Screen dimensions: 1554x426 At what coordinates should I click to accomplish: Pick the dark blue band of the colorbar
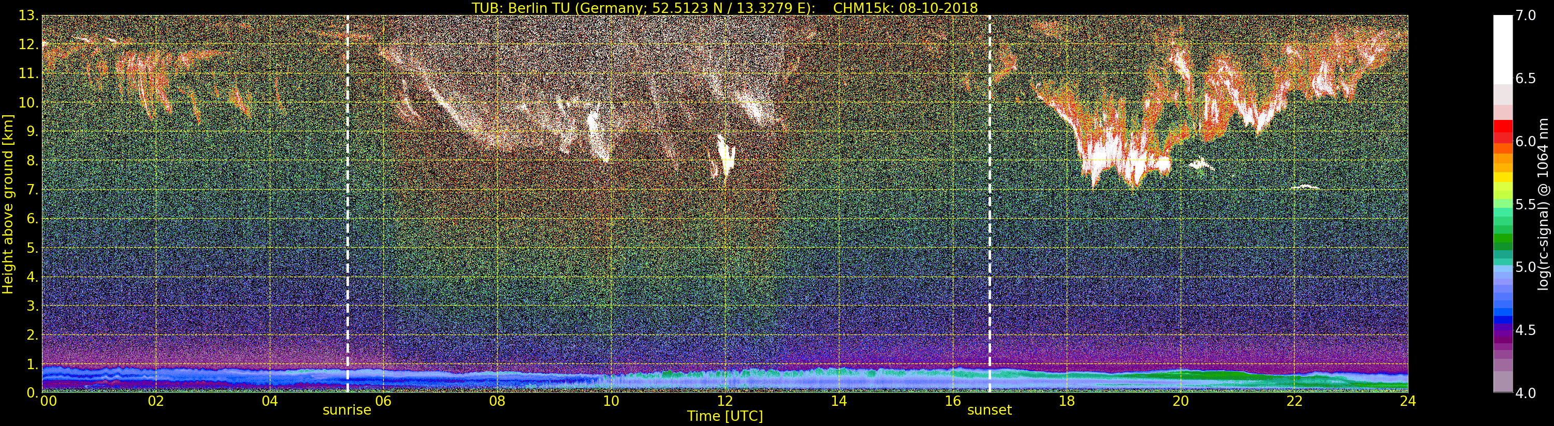[1503, 319]
